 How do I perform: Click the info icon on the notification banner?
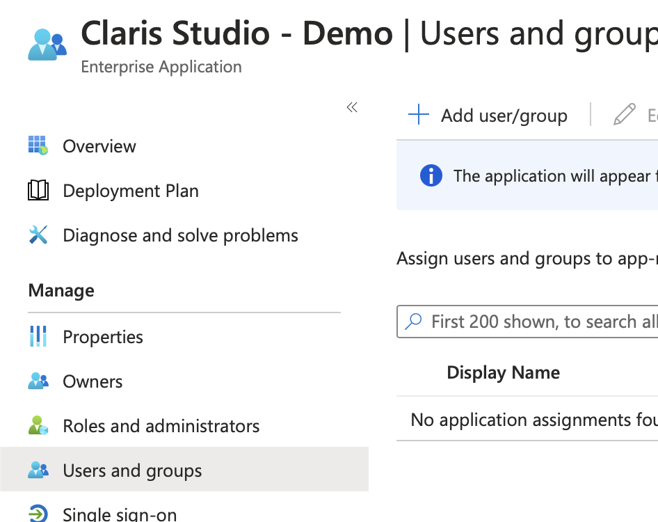tap(431, 175)
